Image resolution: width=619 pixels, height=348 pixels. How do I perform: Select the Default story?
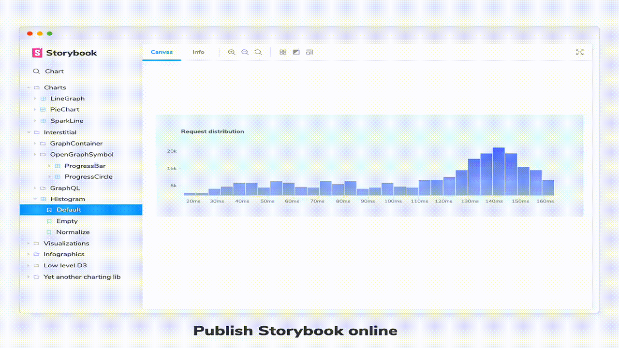click(81, 210)
